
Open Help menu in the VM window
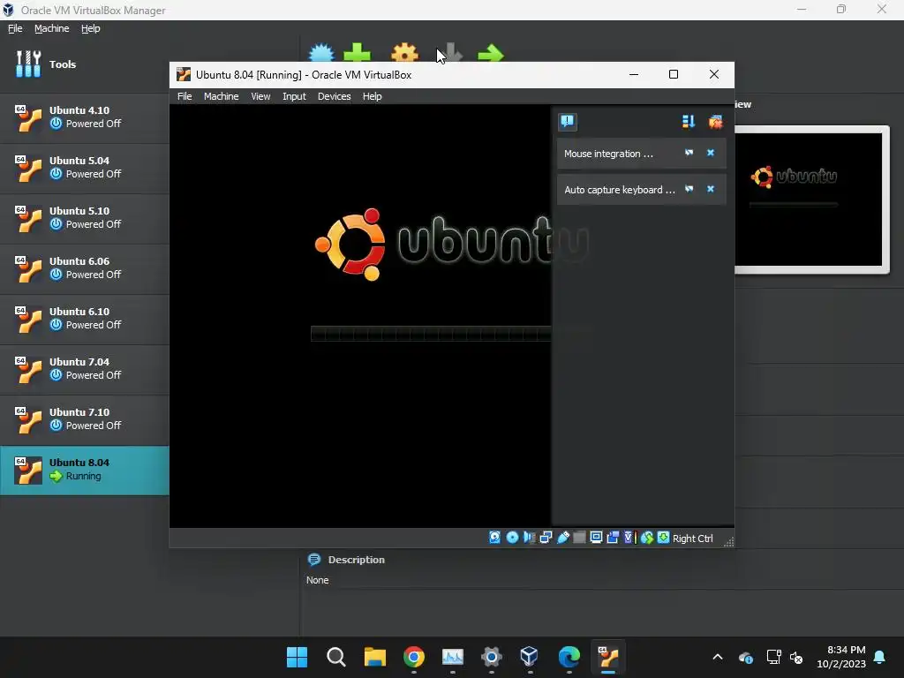tap(372, 96)
